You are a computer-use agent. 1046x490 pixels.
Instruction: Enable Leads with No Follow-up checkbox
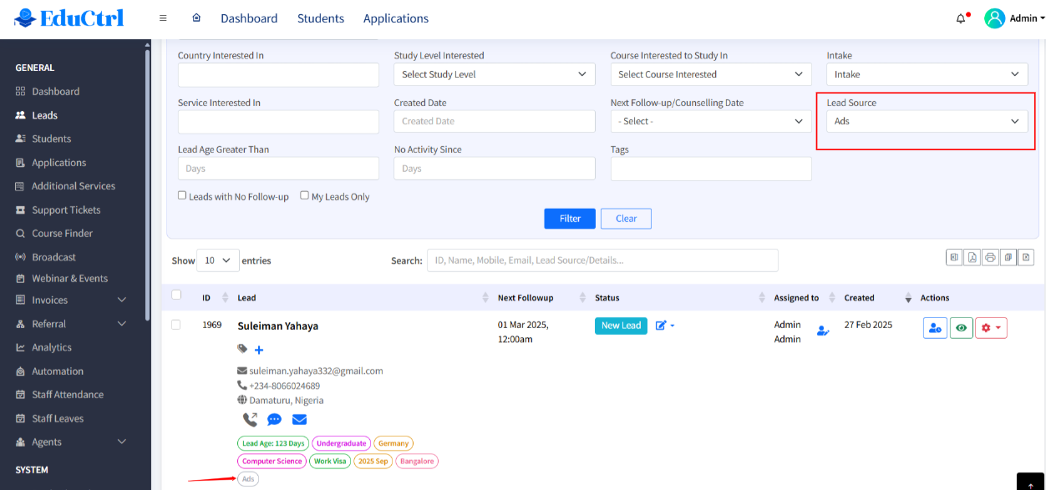[x=182, y=195]
